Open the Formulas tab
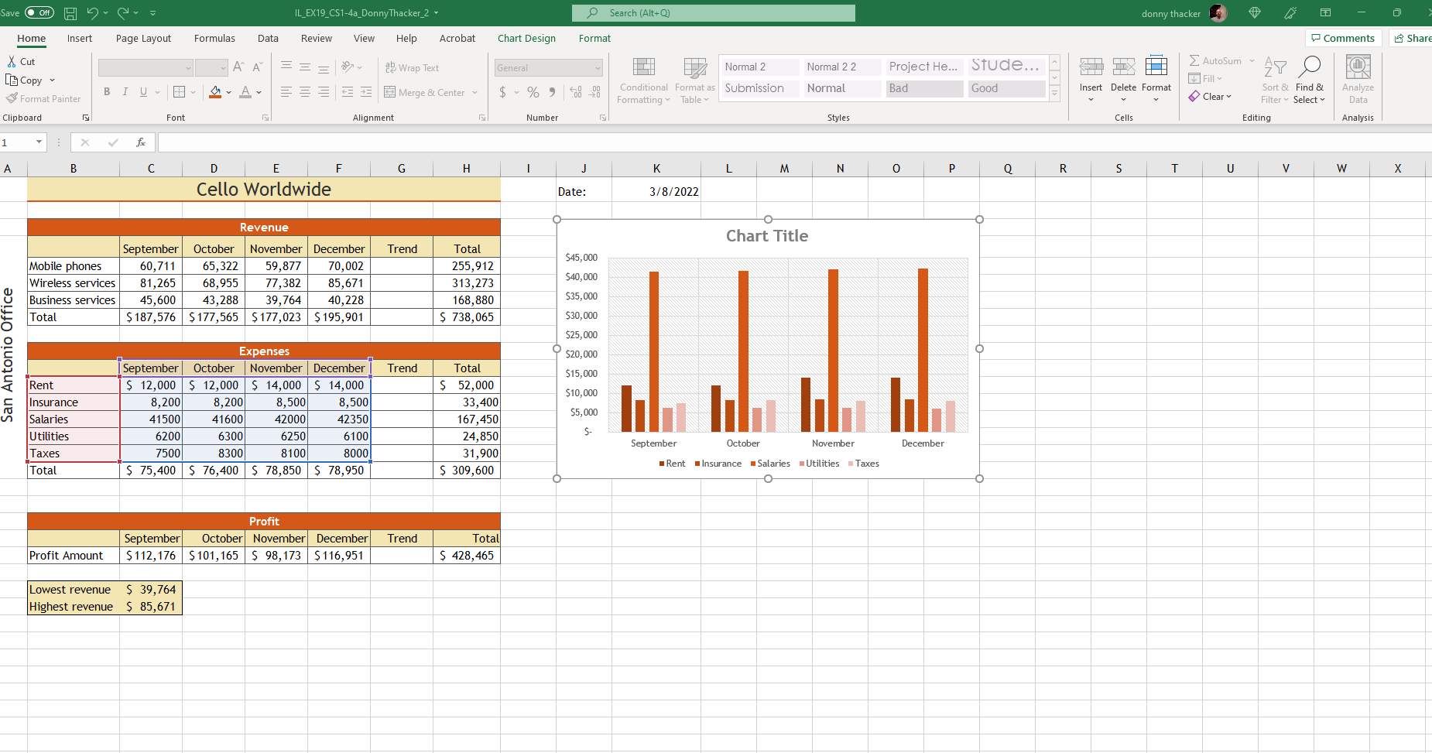 coord(214,38)
